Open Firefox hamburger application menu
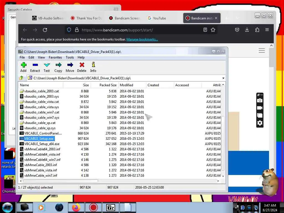The image size is (284, 213). pyautogui.click(x=267, y=30)
